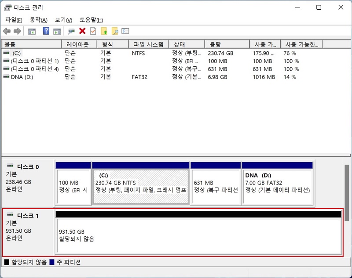This screenshot has width=352, height=278.
Task: Select the 931.50 GB unallocated space block
Action: (x=198, y=233)
